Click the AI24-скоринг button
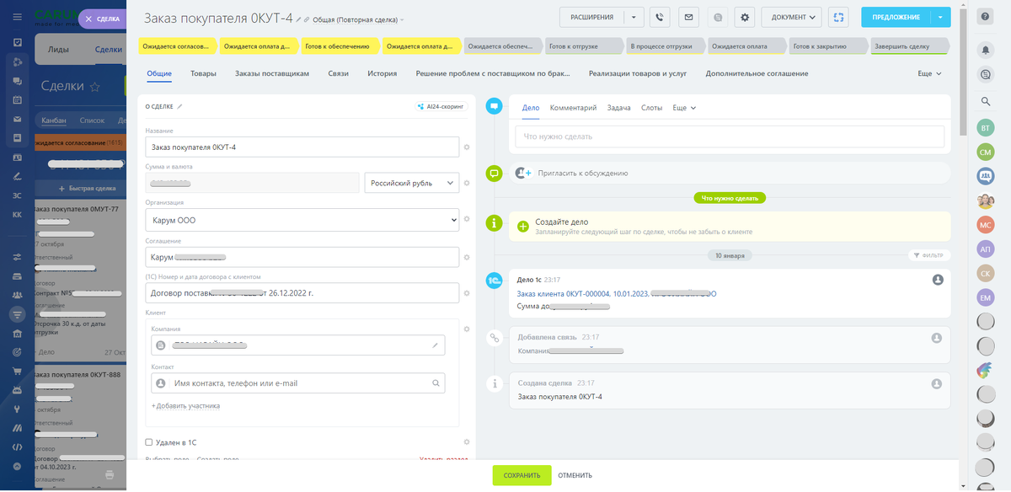 441,107
